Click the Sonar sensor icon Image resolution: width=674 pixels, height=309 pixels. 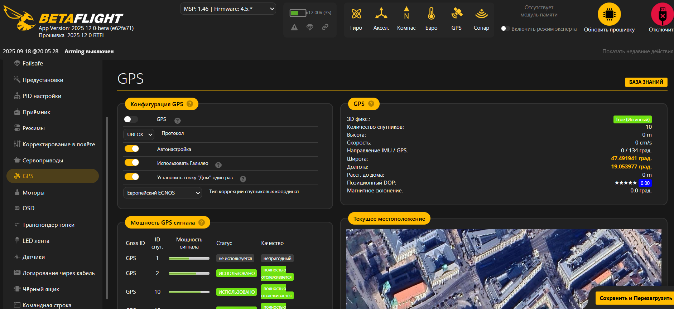pyautogui.click(x=481, y=14)
